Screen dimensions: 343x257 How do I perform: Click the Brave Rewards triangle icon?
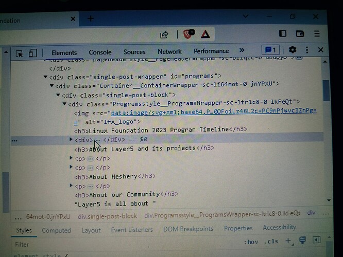(x=205, y=34)
